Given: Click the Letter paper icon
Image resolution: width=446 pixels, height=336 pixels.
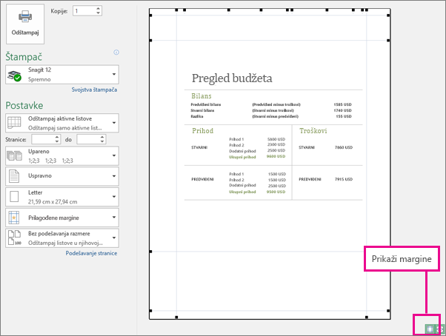Looking at the screenshot, I should [x=14, y=197].
